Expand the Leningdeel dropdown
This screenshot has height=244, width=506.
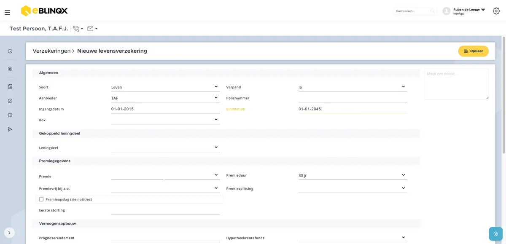click(165, 148)
